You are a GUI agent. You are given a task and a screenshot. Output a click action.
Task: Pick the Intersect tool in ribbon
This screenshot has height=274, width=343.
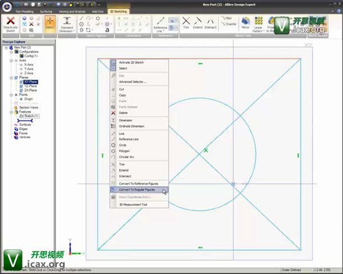(x=211, y=23)
